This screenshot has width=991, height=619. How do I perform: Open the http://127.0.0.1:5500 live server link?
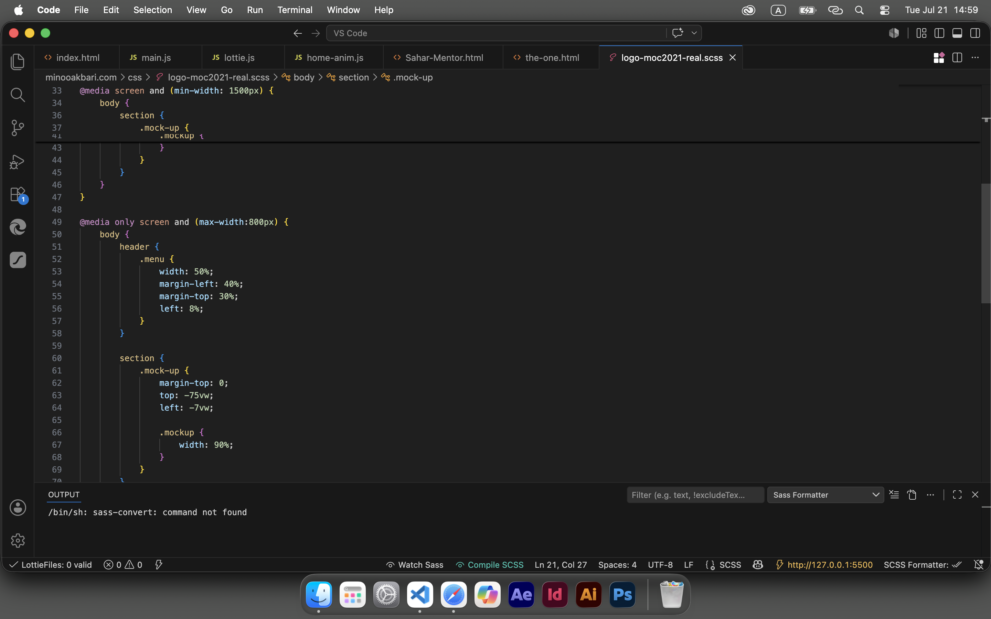824,565
